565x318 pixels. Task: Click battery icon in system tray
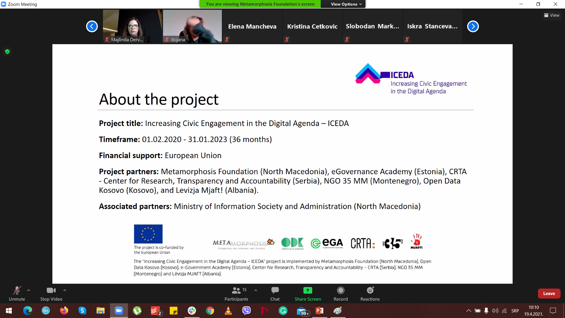click(x=478, y=311)
